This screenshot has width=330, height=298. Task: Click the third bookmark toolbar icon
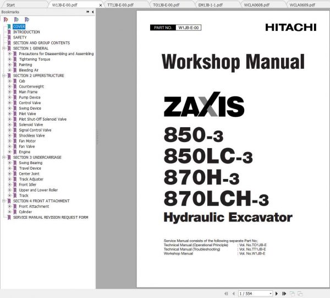click(x=27, y=20)
